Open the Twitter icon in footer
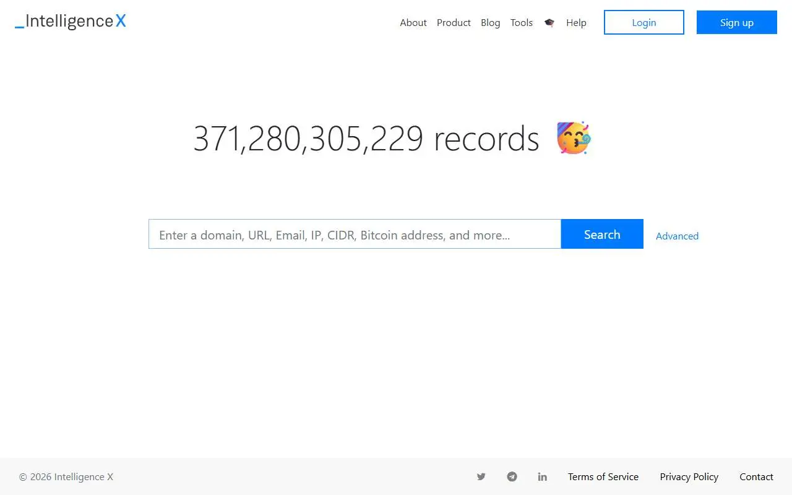 (481, 476)
